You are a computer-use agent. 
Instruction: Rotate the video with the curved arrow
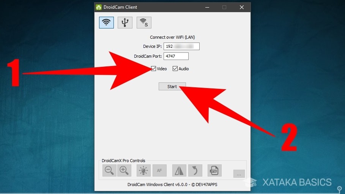pyautogui.click(x=195, y=170)
